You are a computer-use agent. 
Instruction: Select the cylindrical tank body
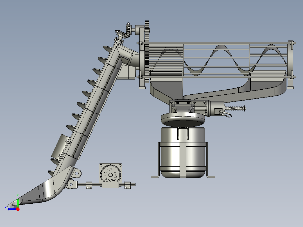pyautogui.click(x=183, y=153)
